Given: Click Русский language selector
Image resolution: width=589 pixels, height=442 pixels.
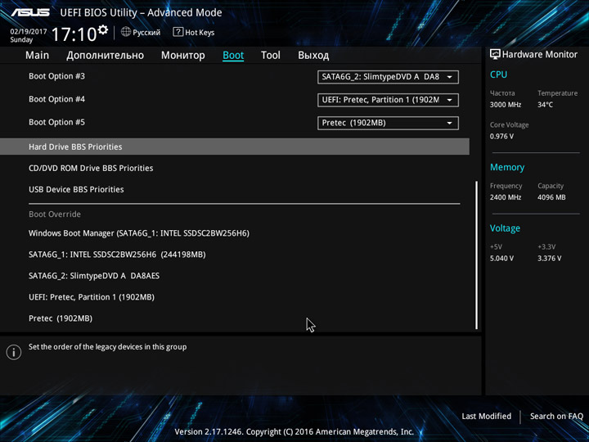Looking at the screenshot, I should tap(146, 32).
